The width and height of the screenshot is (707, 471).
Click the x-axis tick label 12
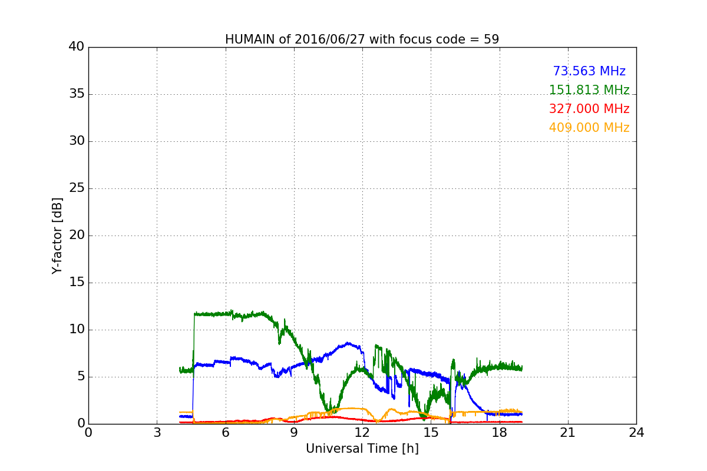pos(362,432)
